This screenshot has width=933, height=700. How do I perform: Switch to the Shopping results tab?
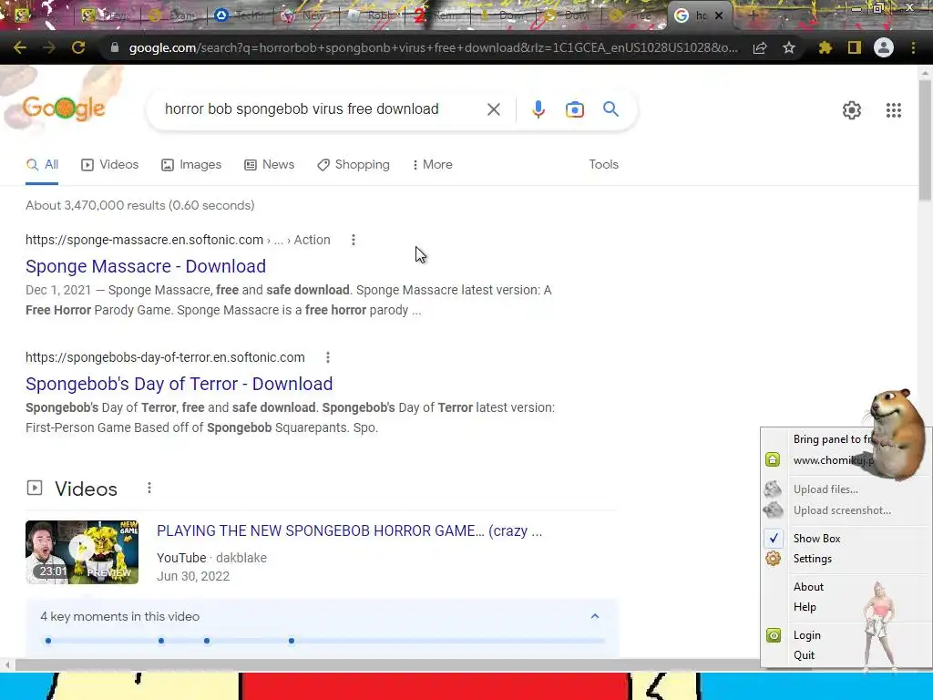pyautogui.click(x=354, y=164)
